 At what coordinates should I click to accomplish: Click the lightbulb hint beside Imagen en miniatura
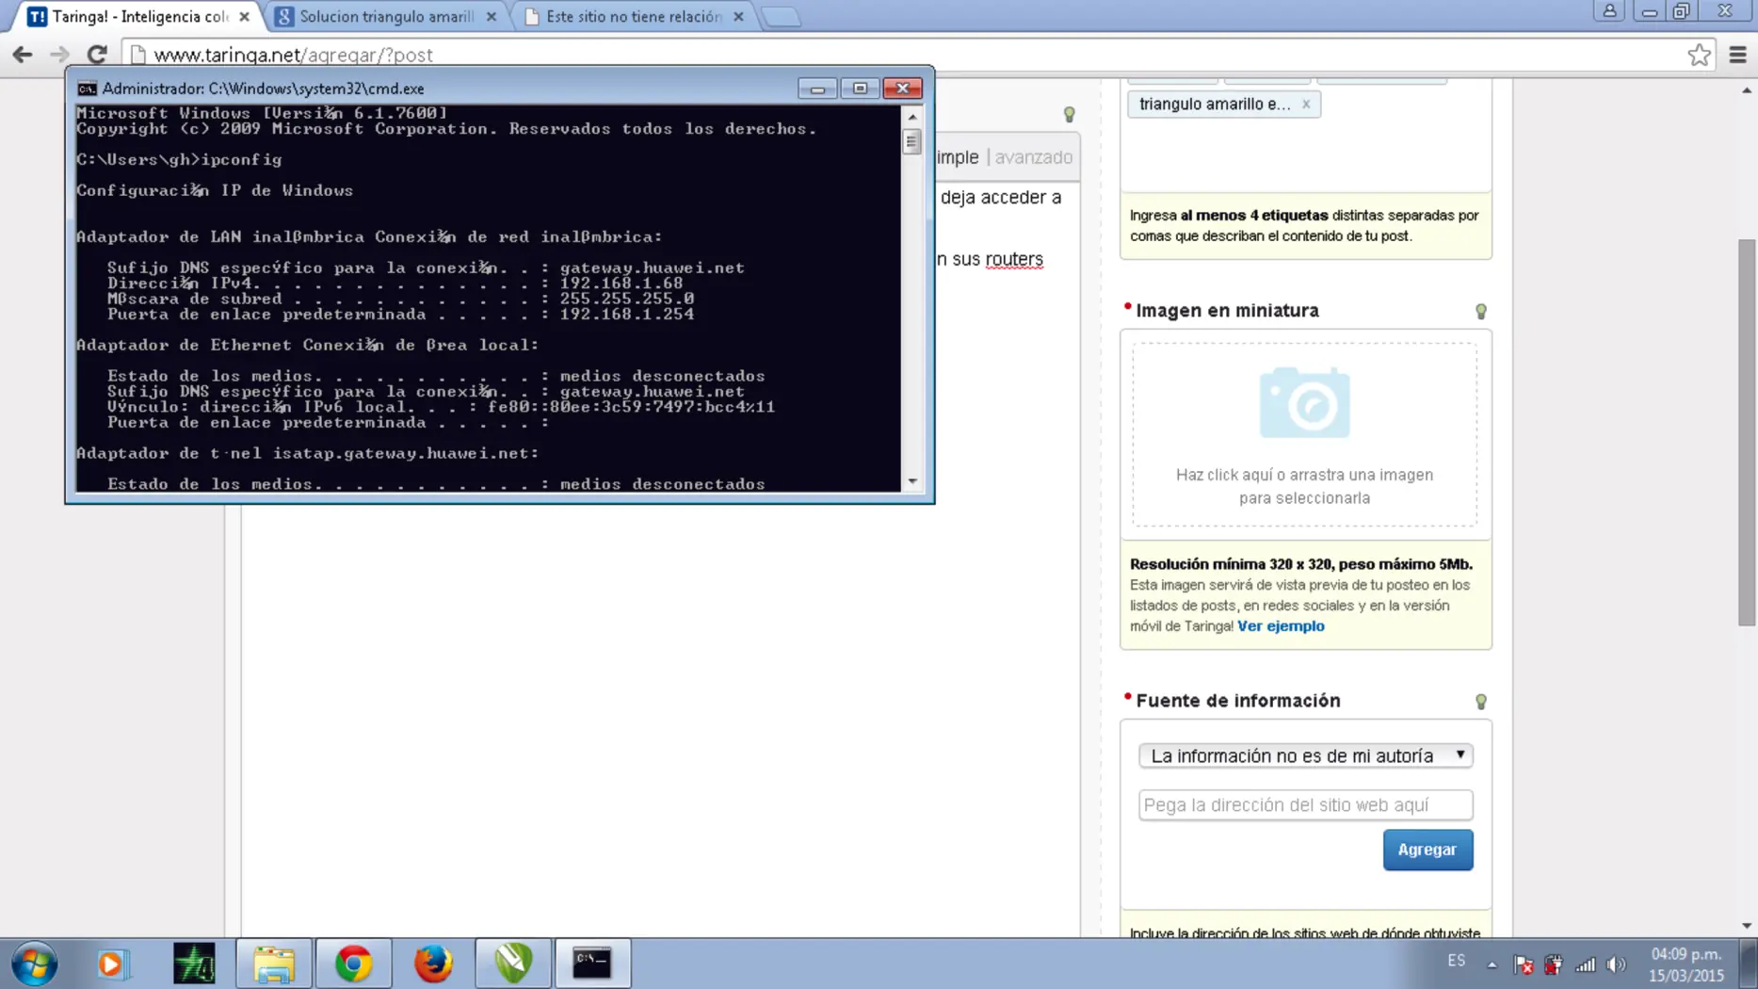pyautogui.click(x=1480, y=311)
